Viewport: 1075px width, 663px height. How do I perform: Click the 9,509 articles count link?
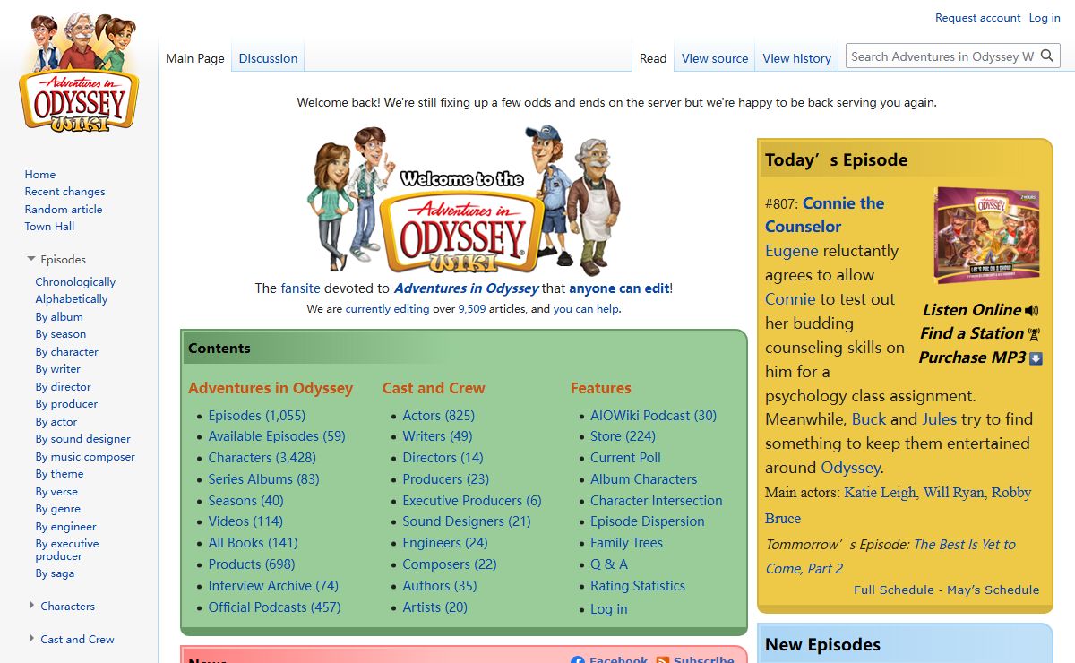click(x=472, y=309)
